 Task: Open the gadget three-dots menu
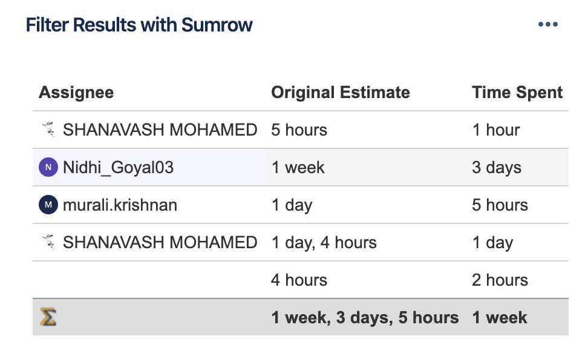point(548,24)
